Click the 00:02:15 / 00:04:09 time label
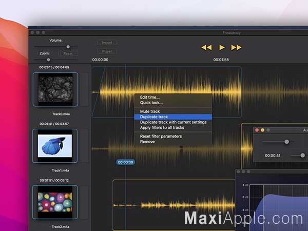Screen dimensions: 308x231 [x=54, y=67]
